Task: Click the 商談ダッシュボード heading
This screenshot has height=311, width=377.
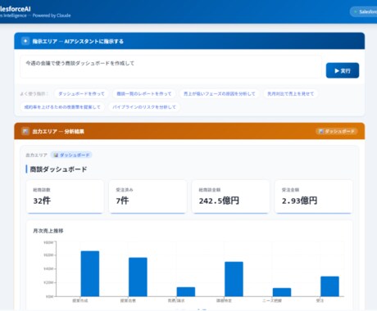Action: 58,169
